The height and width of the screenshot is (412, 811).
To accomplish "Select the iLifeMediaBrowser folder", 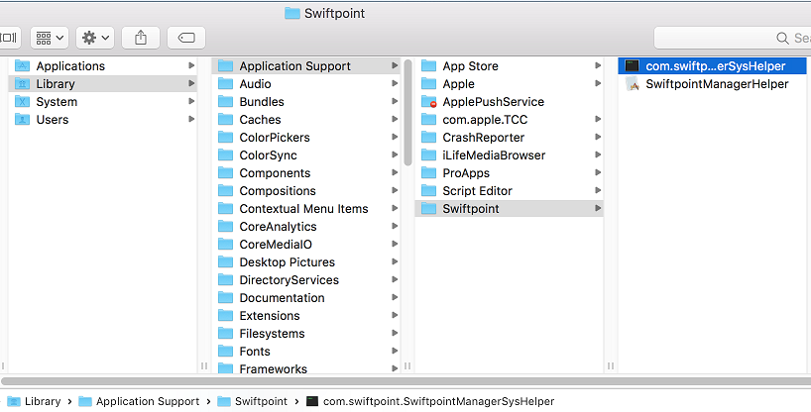I will coord(509,155).
